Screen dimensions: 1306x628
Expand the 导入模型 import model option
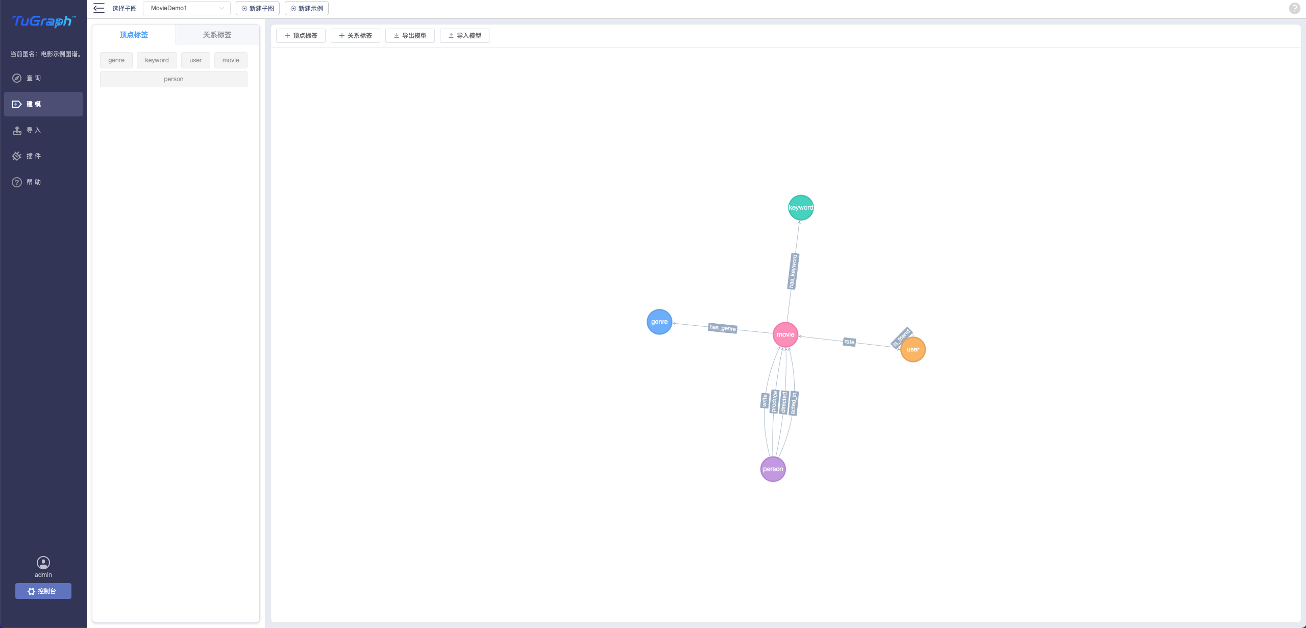point(464,35)
